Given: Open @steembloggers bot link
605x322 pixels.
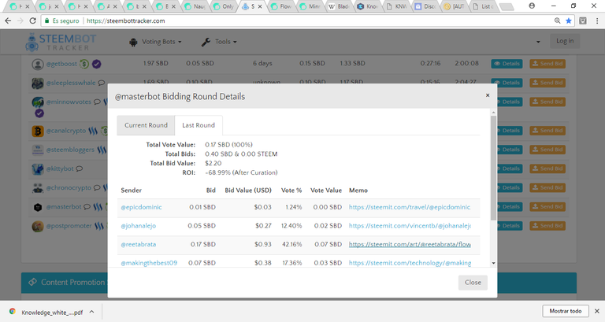Looking at the screenshot, I should tap(70, 150).
